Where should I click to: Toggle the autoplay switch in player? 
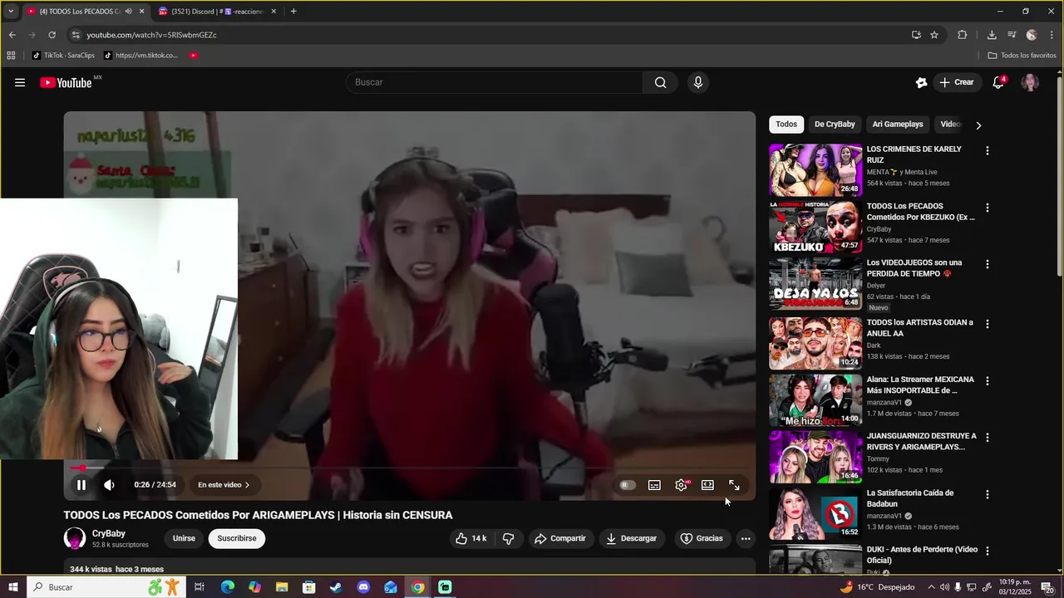628,485
